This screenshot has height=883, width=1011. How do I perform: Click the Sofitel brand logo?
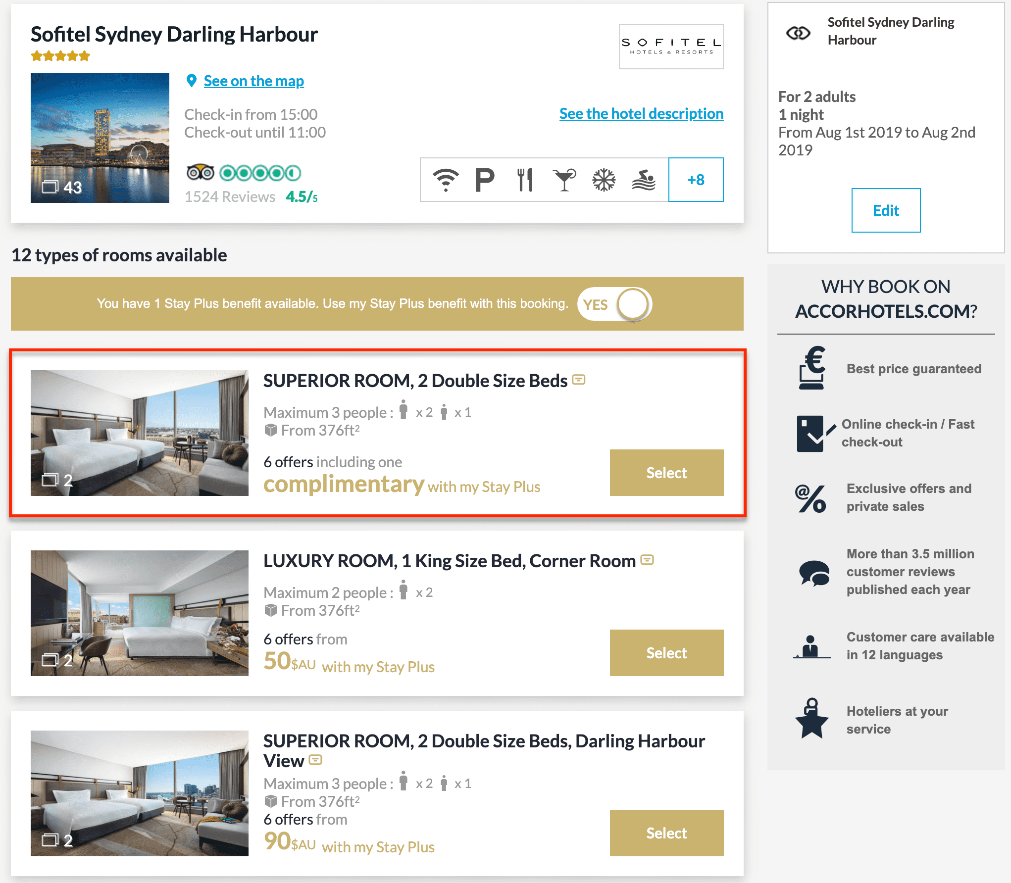[670, 48]
